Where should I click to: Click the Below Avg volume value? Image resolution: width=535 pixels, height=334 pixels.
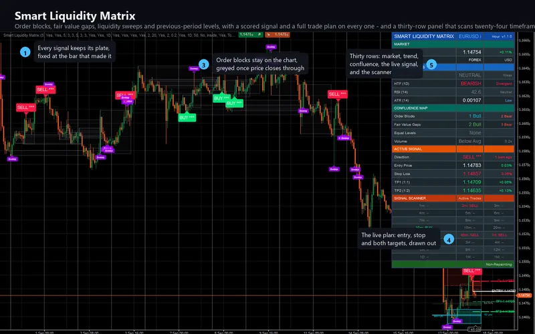pos(469,141)
